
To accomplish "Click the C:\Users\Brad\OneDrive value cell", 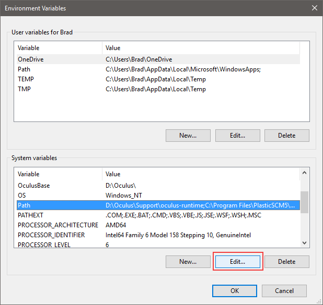I will coord(139,59).
